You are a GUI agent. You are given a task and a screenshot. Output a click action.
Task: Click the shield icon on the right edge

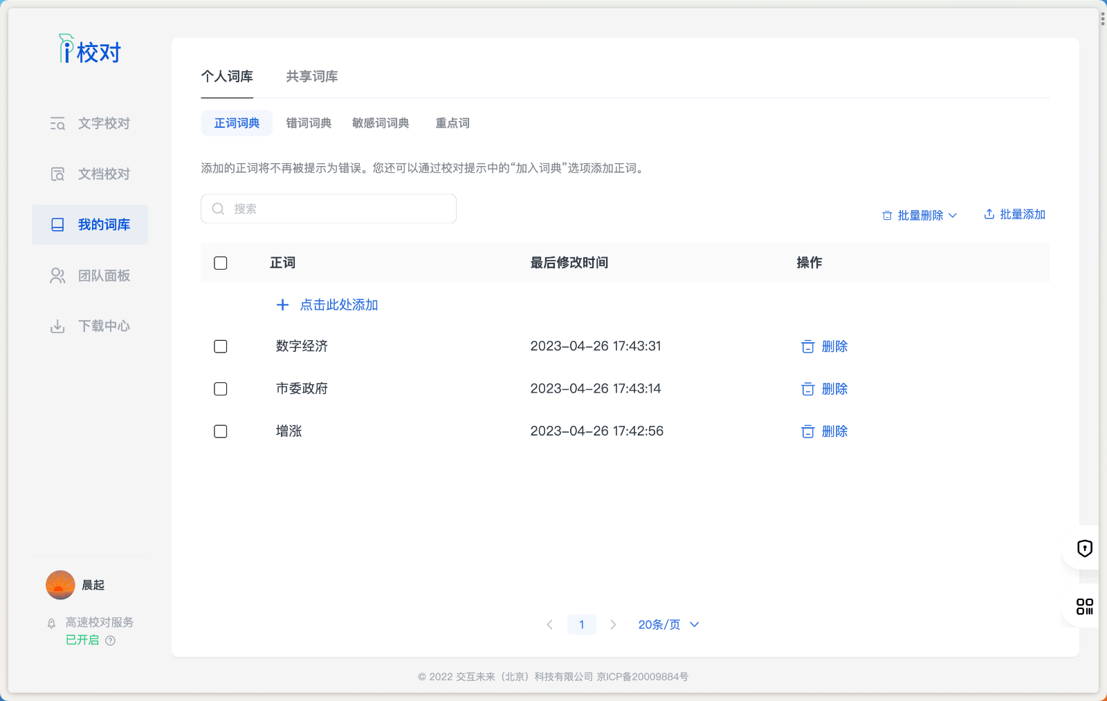coord(1085,549)
